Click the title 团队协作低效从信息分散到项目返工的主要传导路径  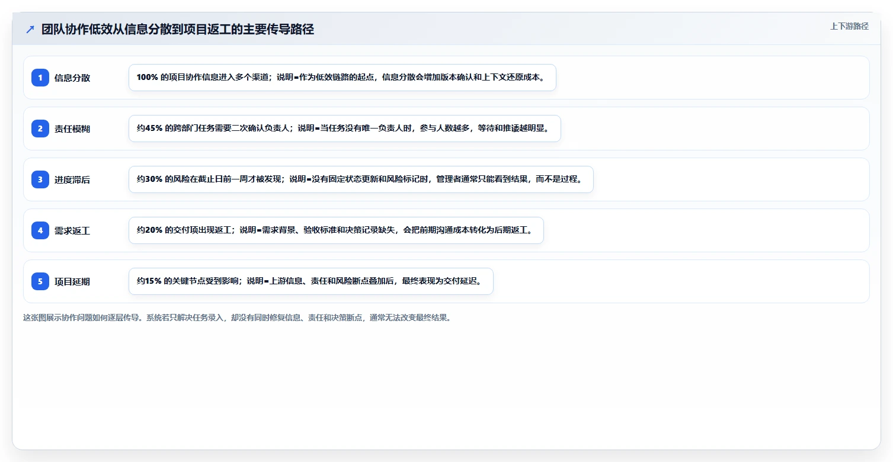pos(178,30)
